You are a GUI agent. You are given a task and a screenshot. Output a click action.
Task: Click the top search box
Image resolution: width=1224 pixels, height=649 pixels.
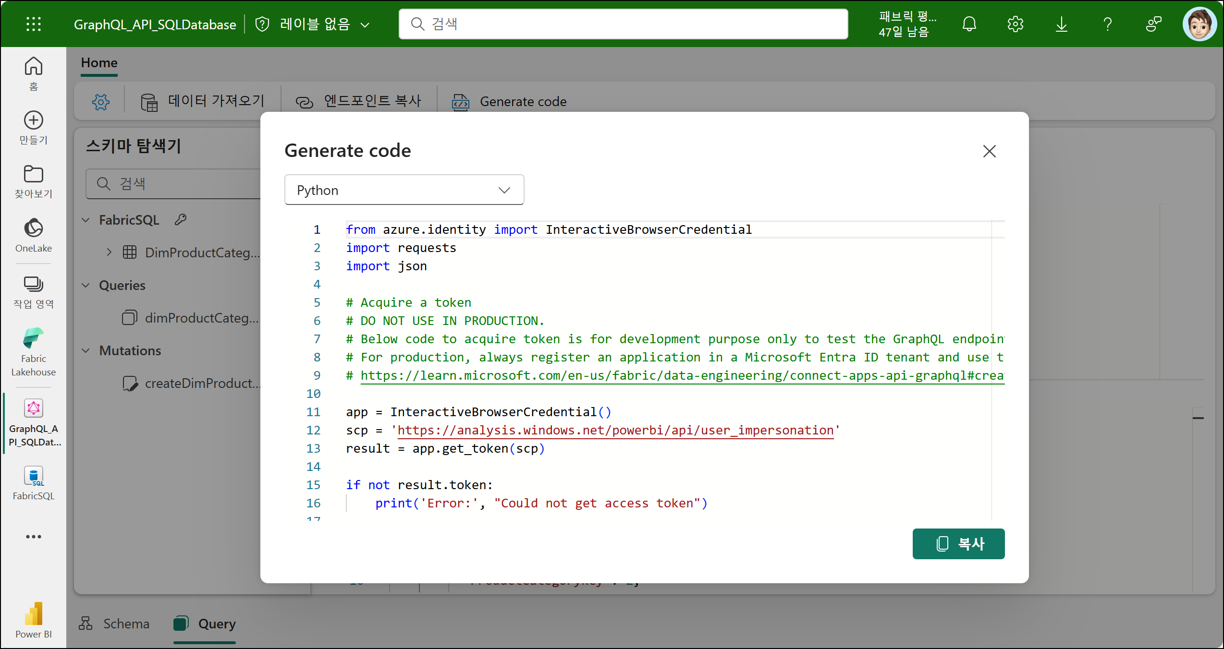tap(623, 24)
